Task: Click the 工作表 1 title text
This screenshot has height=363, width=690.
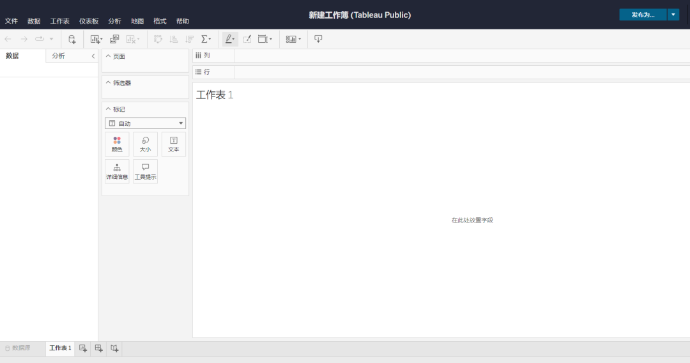Action: pos(215,95)
